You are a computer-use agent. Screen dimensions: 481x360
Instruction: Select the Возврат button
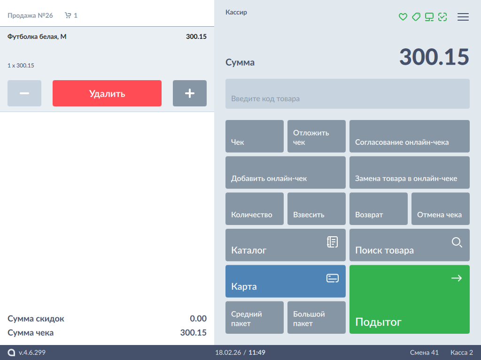click(x=379, y=209)
